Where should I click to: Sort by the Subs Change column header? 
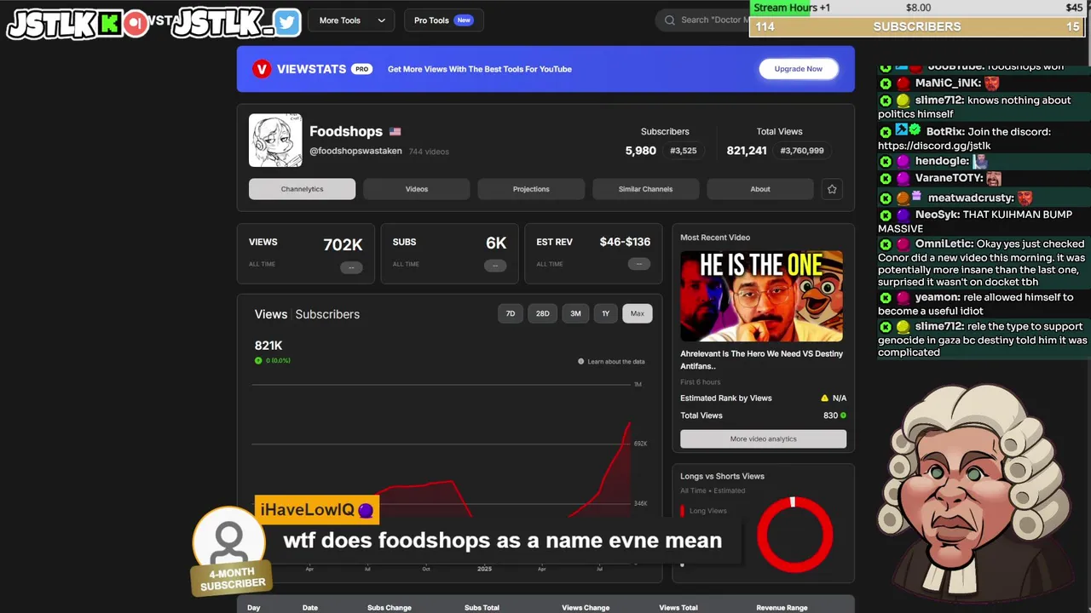click(x=390, y=608)
